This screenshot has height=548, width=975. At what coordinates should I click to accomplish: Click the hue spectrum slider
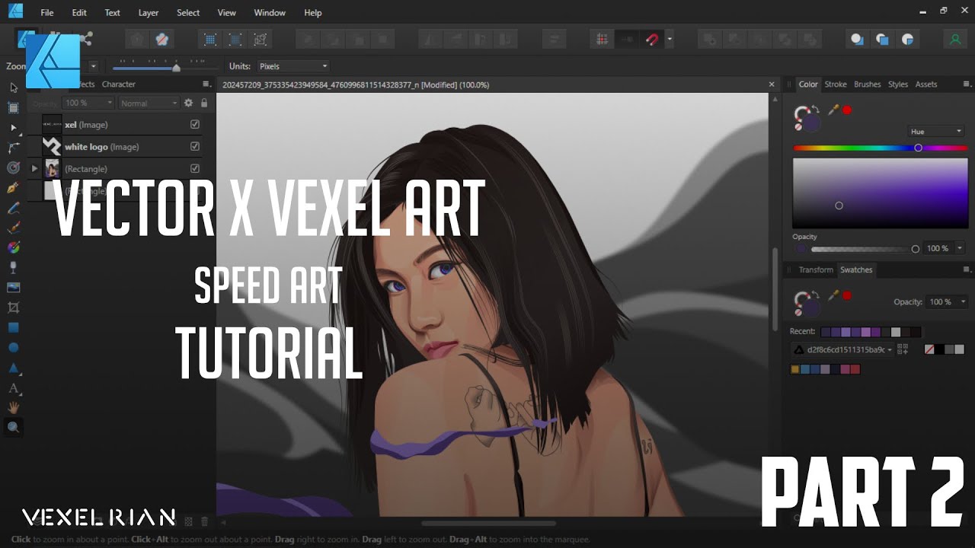[880, 148]
